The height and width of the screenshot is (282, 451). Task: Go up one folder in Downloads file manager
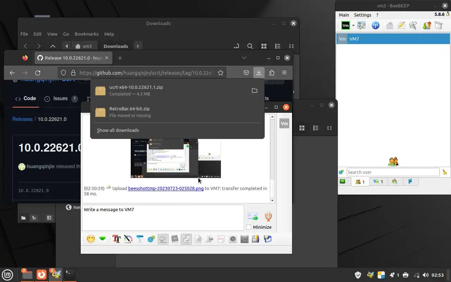(x=53, y=46)
